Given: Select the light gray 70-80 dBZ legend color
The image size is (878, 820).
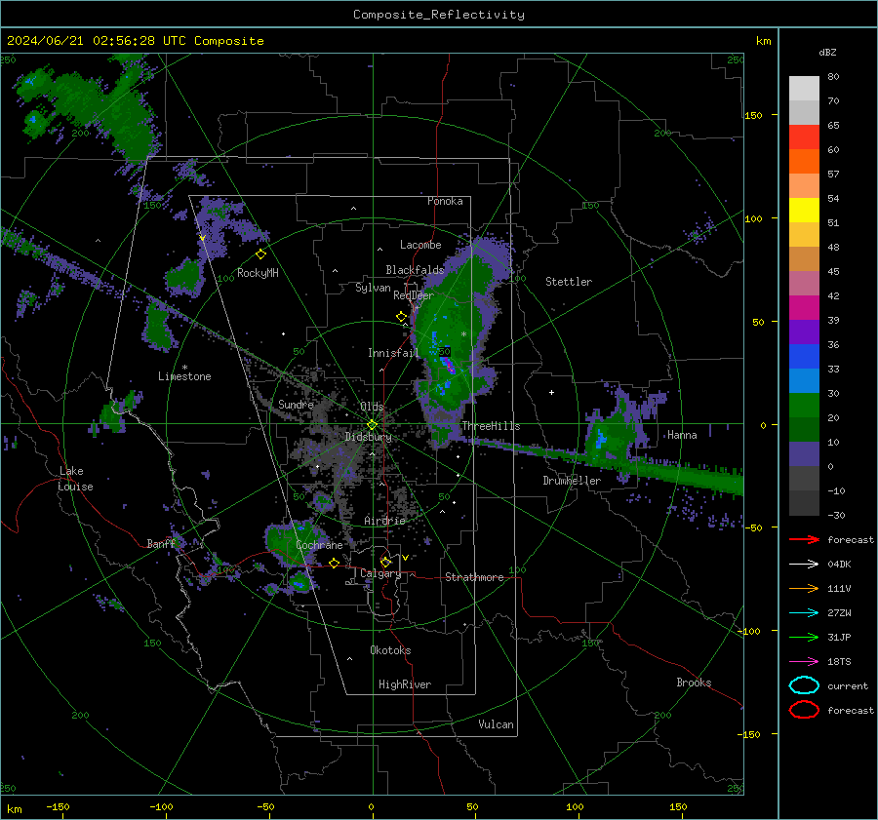Looking at the screenshot, I should 804,88.
